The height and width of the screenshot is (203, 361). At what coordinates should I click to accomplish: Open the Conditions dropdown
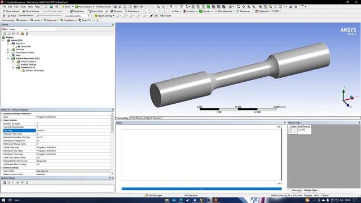coord(68,20)
